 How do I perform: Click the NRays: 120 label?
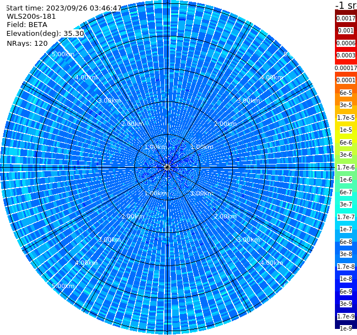pyautogui.click(x=27, y=43)
